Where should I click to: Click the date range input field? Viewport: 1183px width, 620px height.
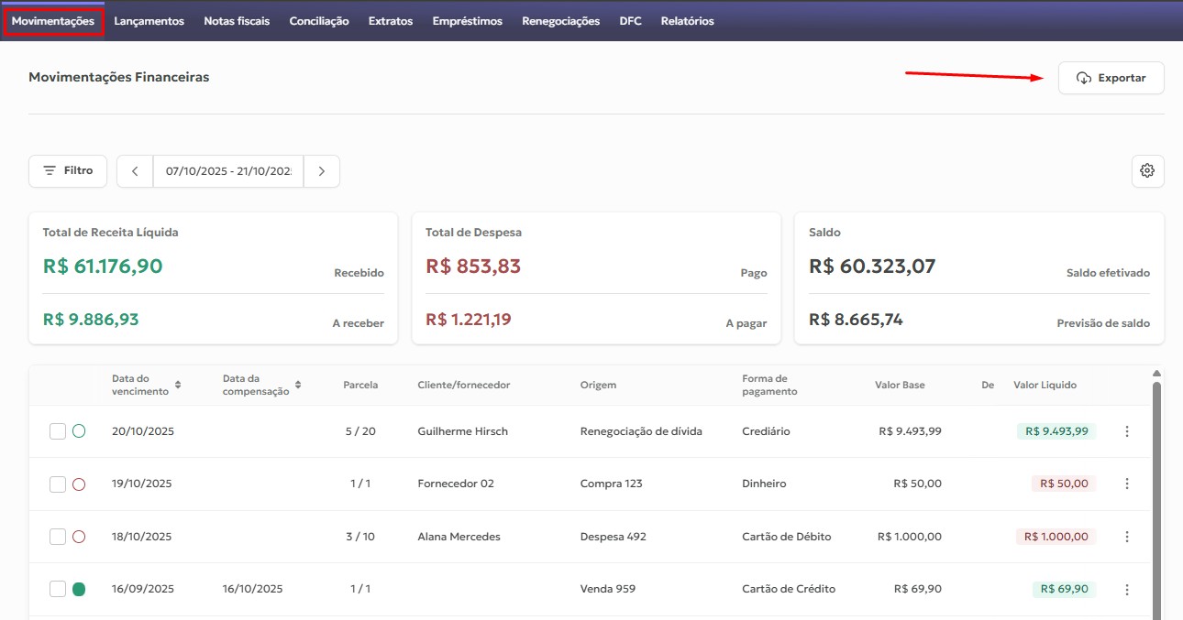pyautogui.click(x=227, y=171)
